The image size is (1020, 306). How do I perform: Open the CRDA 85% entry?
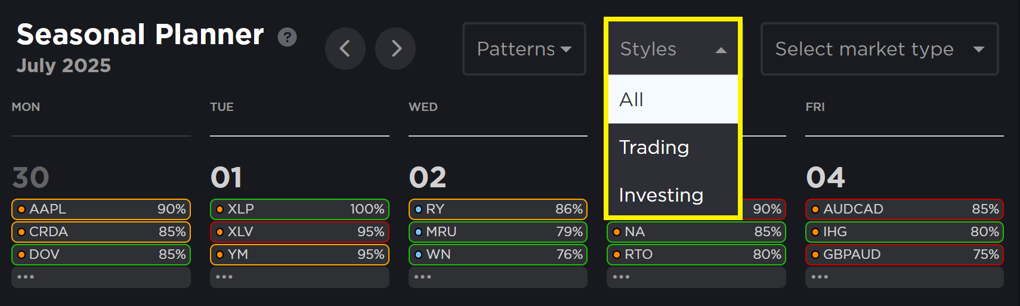(101, 232)
